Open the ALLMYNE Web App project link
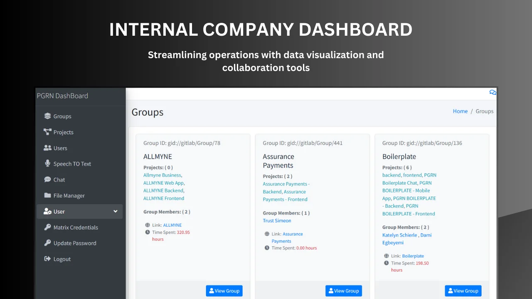The image size is (532, 299). [163, 183]
